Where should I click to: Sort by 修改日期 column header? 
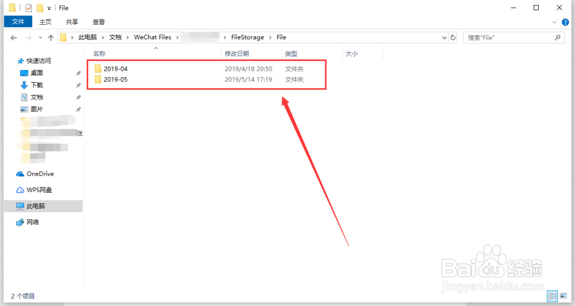[236, 53]
